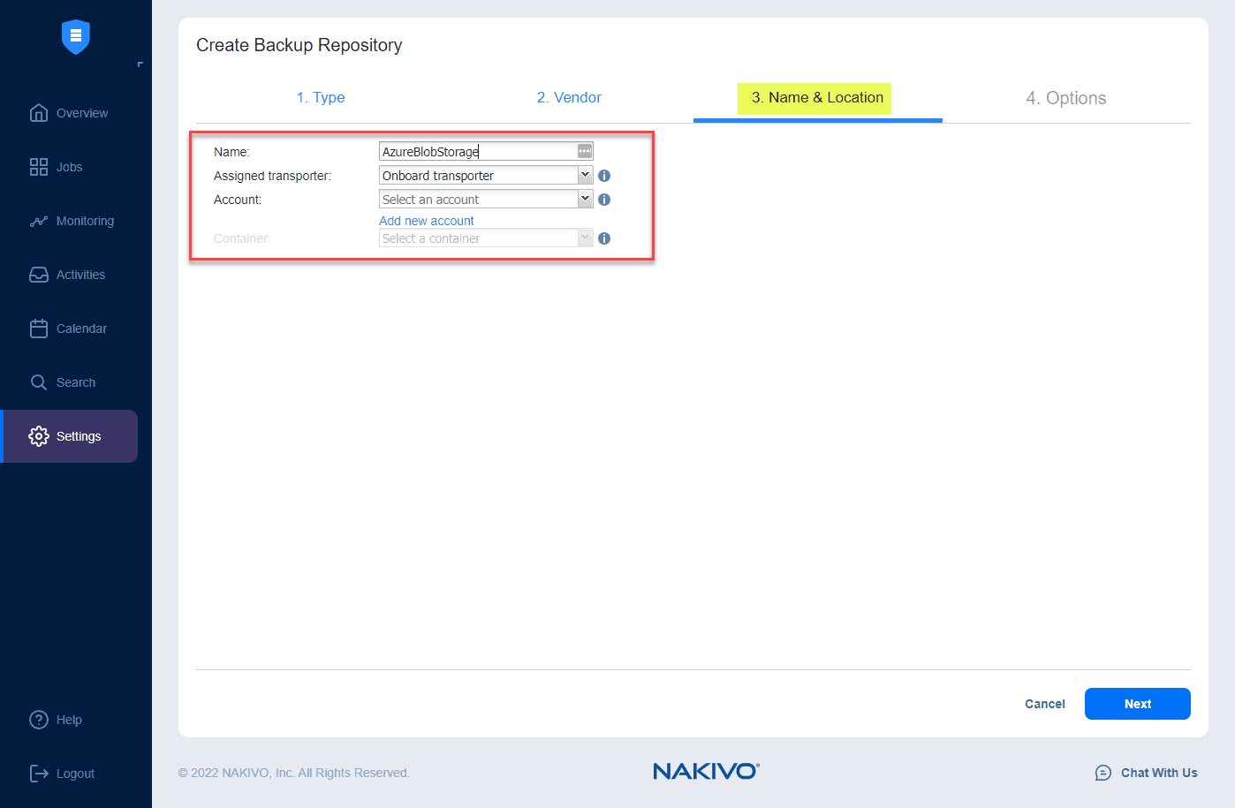Image resolution: width=1235 pixels, height=808 pixels.
Task: Click the Settings gear icon in sidebar
Action: [x=39, y=436]
